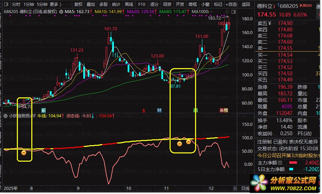Click the MA60: 115.47 indicator label
Screen dimensions: 322x194
pyautogui.click(x=174, y=12)
